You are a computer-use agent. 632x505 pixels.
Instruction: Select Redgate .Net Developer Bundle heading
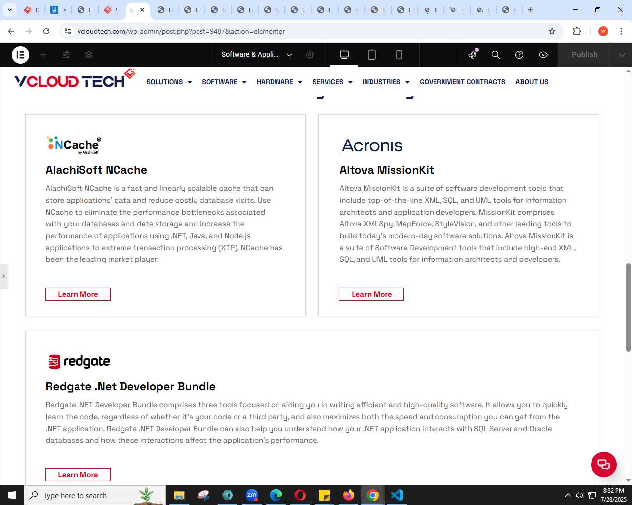[x=130, y=386]
